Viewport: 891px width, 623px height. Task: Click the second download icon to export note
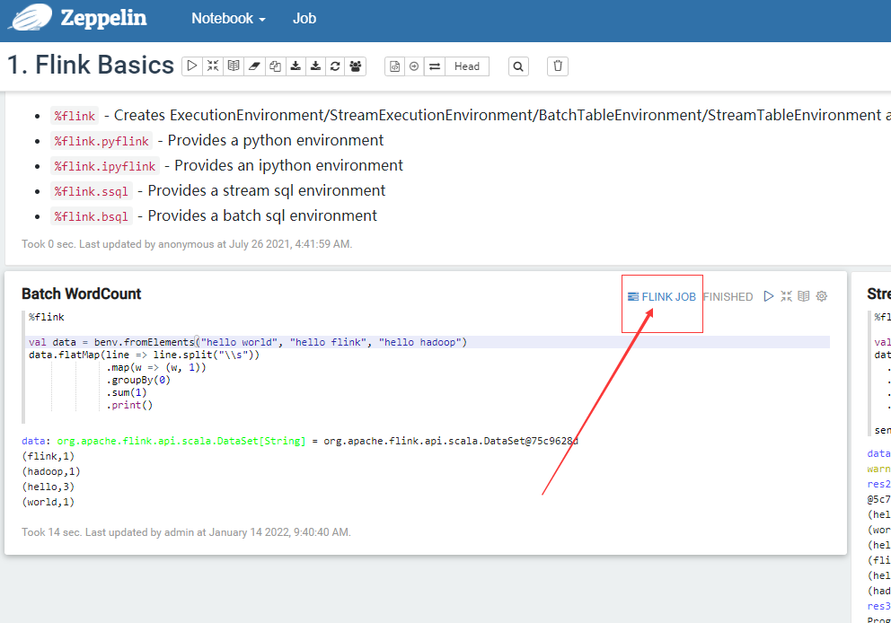pos(315,66)
